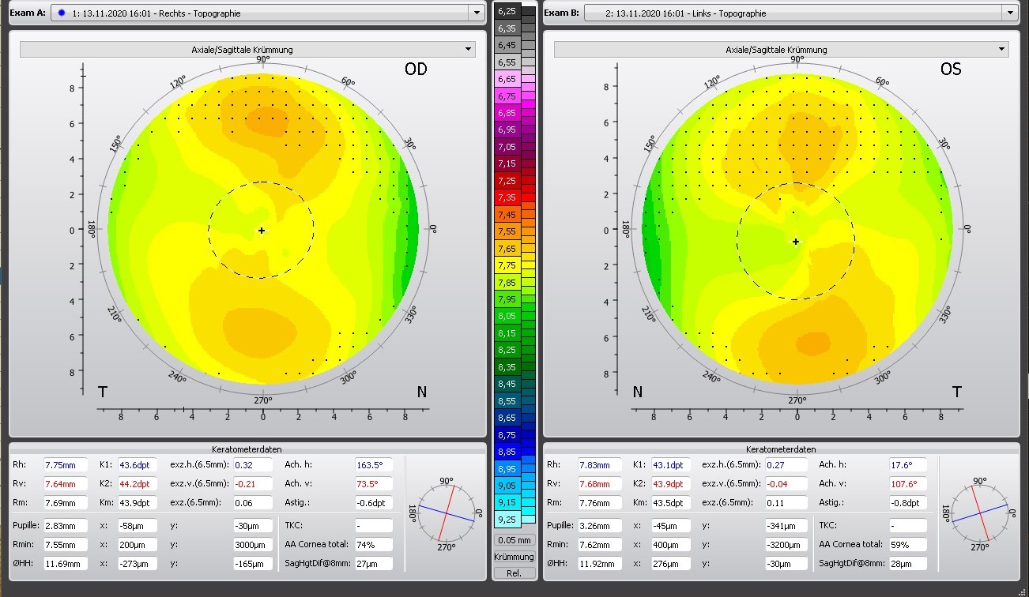The height and width of the screenshot is (597, 1029).
Task: Click the center cross marker on OS map
Action: point(796,242)
